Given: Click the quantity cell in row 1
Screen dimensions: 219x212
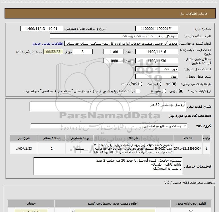Looking at the screenshot, I should tap(52, 149).
